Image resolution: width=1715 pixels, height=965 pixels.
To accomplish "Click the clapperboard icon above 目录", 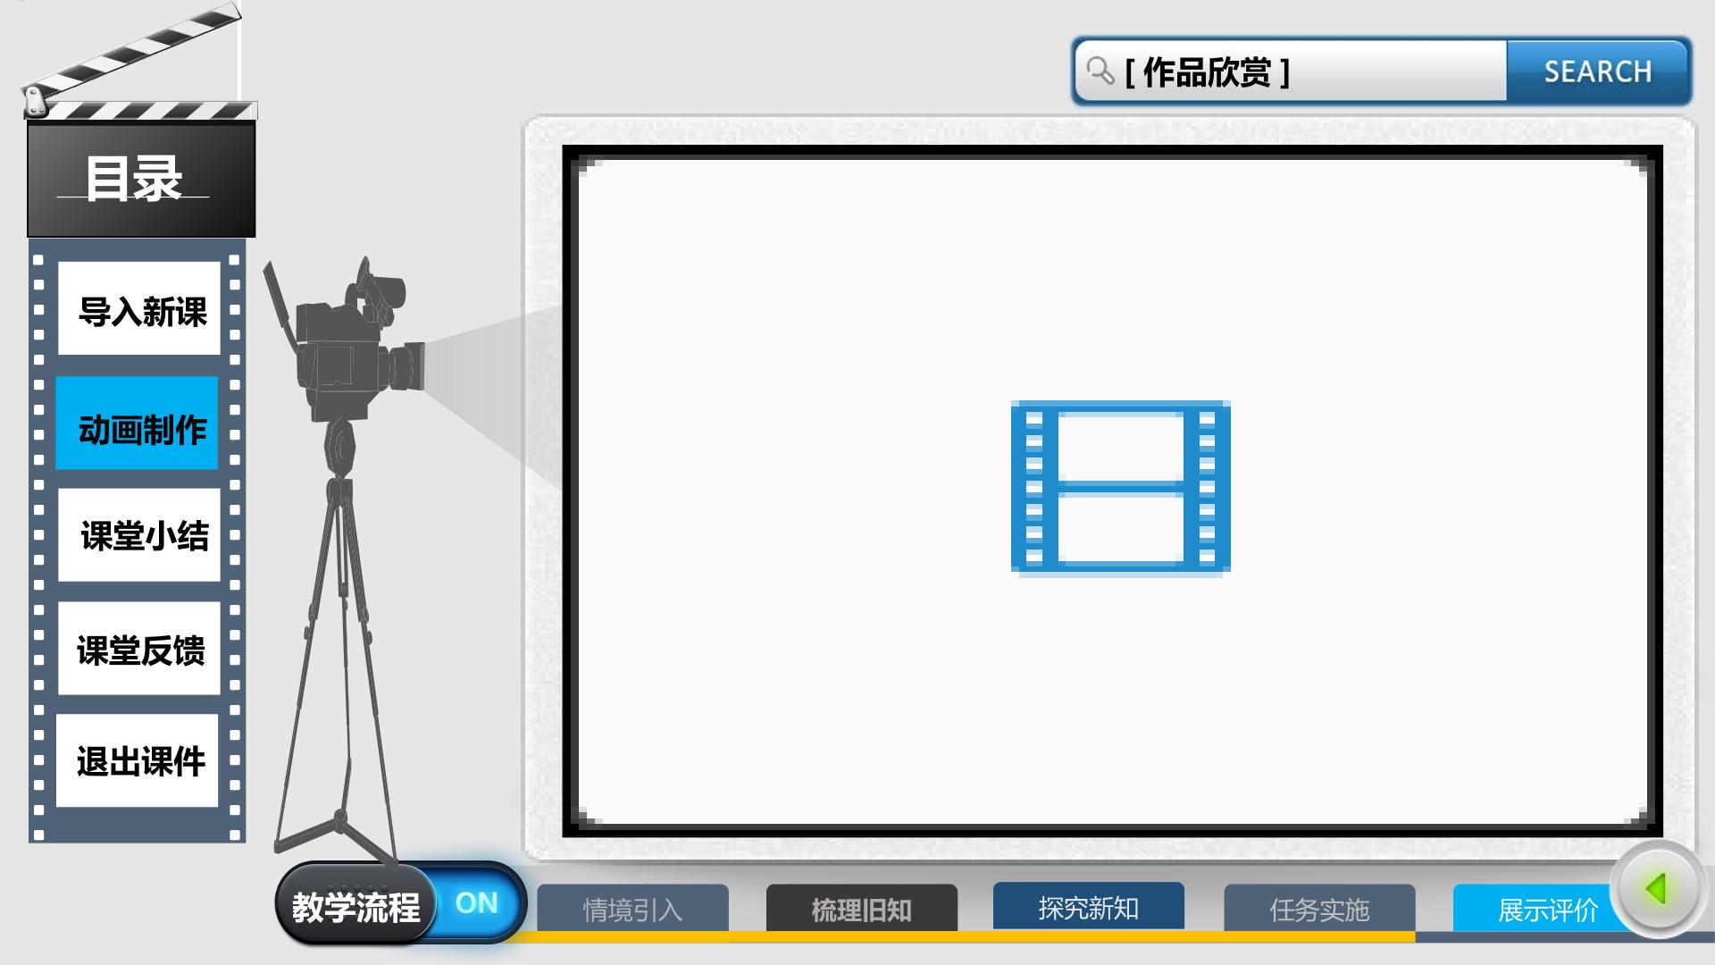I will [x=138, y=61].
